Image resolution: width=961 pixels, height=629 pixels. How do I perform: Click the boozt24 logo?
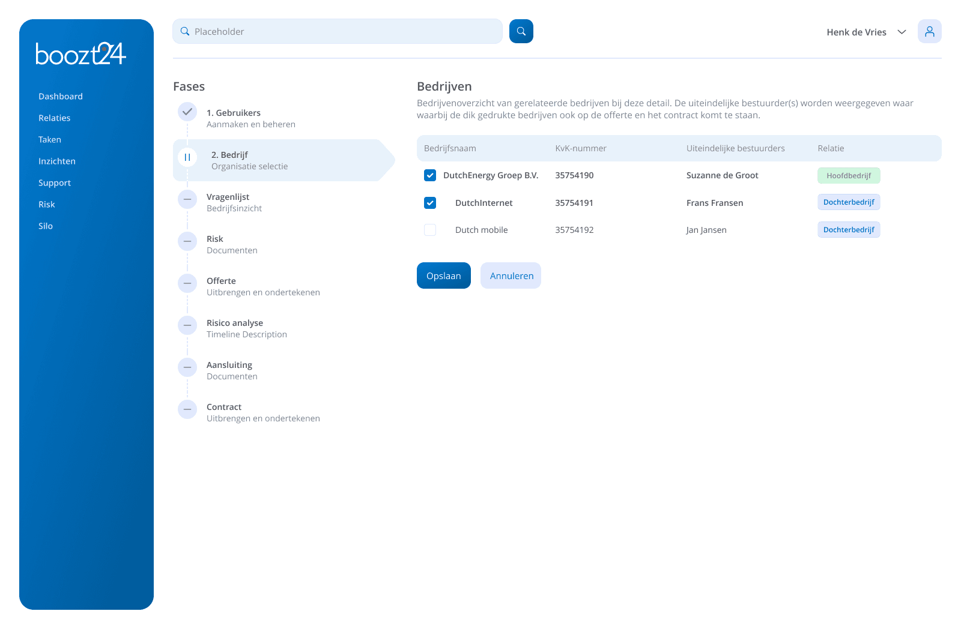click(80, 53)
